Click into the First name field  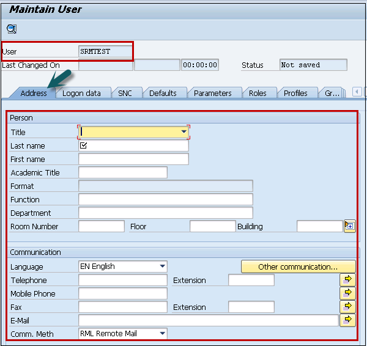point(133,159)
